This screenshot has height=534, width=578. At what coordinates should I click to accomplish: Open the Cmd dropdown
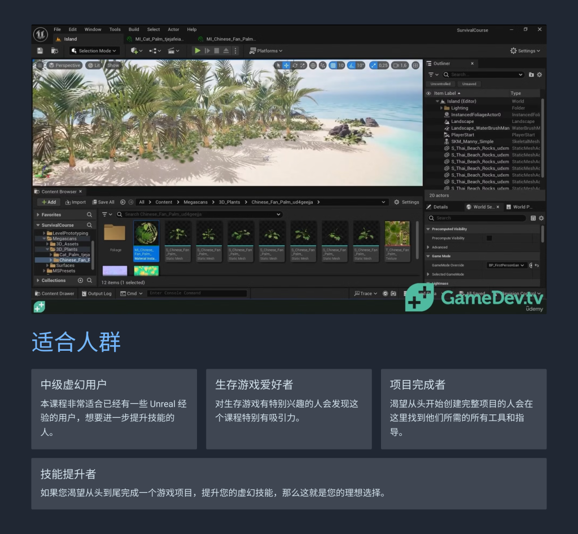click(x=131, y=294)
